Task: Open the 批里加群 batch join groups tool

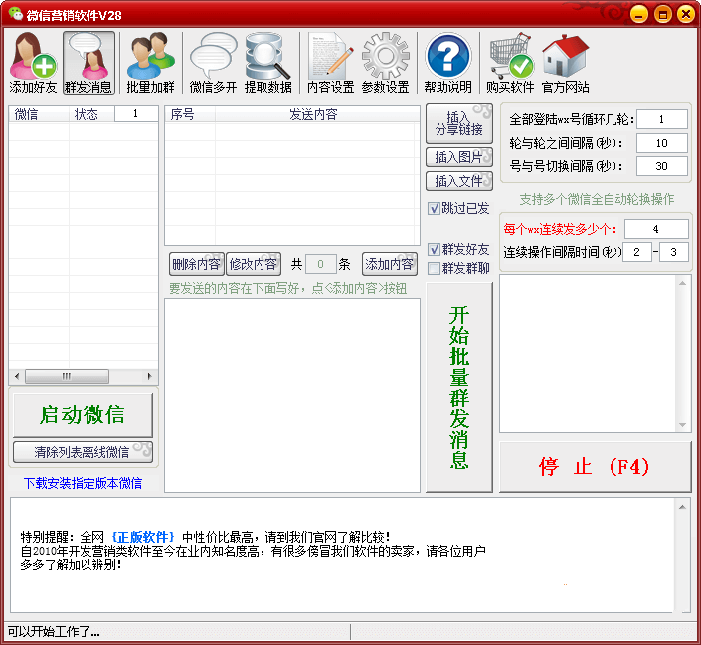Action: pyautogui.click(x=151, y=63)
